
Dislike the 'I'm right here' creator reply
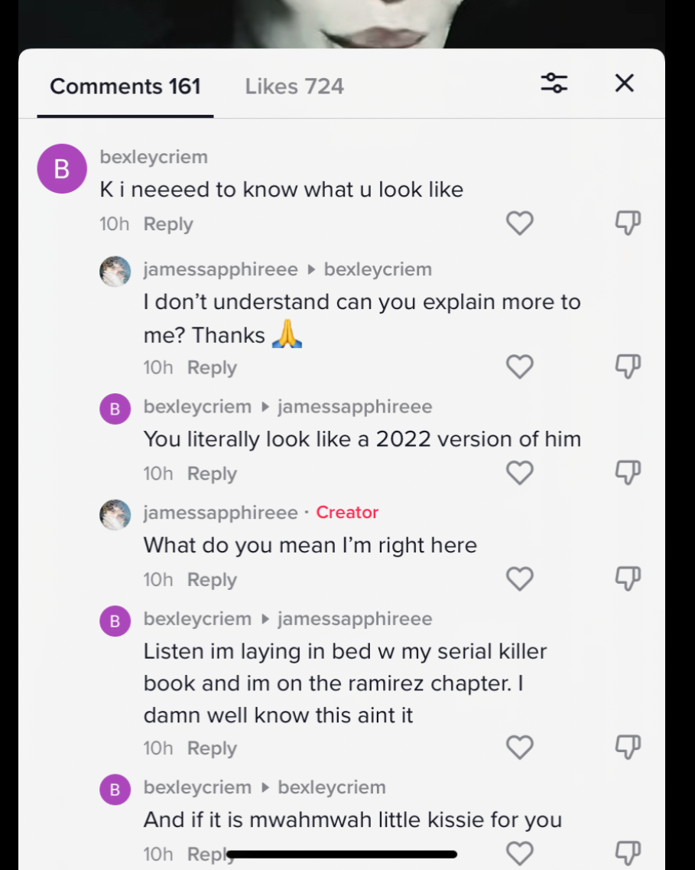[628, 578]
